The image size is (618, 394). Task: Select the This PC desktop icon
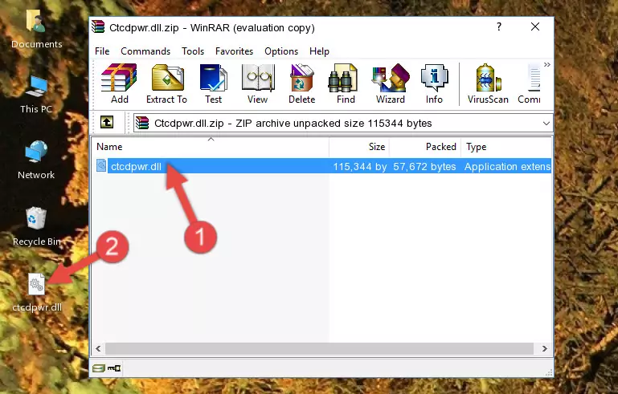pyautogui.click(x=36, y=95)
